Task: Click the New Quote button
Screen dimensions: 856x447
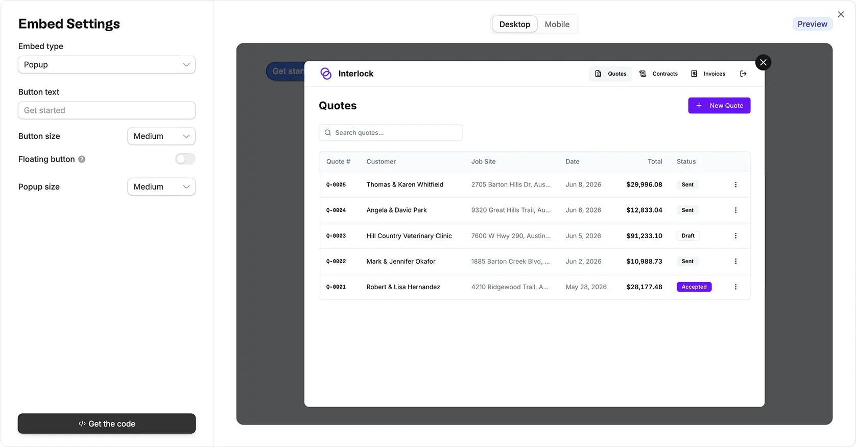Action: click(719, 106)
